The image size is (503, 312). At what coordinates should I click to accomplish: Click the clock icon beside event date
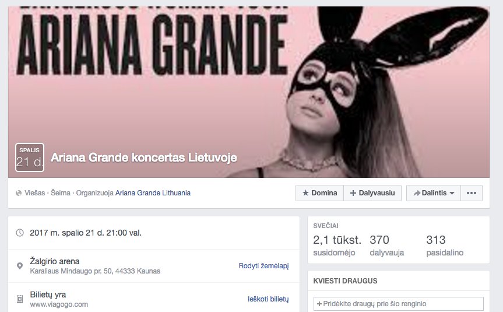click(20, 233)
